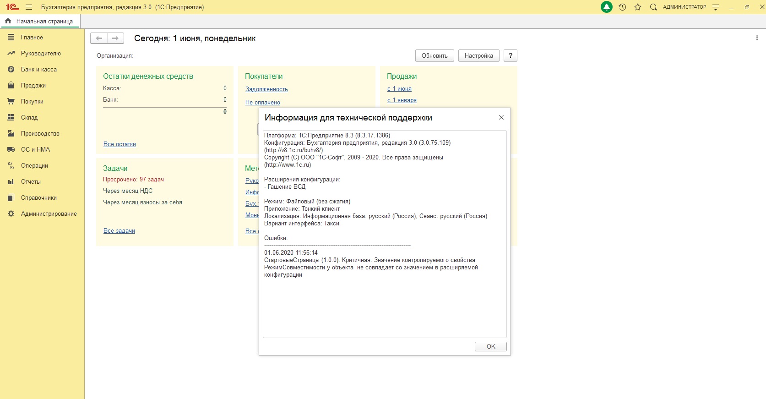766x399 pixels.
Task: Click the Обновить button
Action: [x=435, y=55]
